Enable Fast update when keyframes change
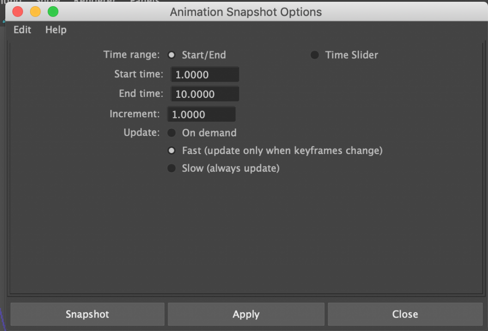 click(x=171, y=150)
